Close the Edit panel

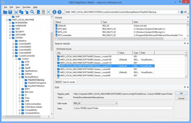click(188, 87)
